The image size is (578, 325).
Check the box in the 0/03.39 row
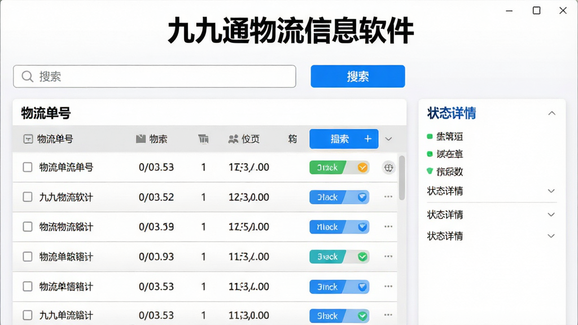click(28, 227)
